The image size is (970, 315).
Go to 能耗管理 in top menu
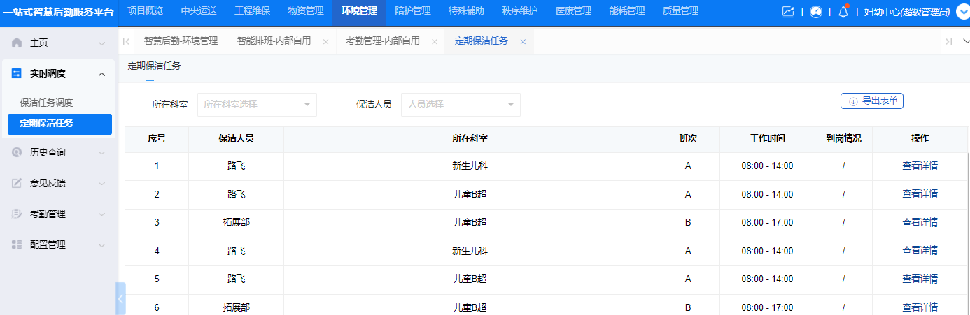click(x=627, y=11)
